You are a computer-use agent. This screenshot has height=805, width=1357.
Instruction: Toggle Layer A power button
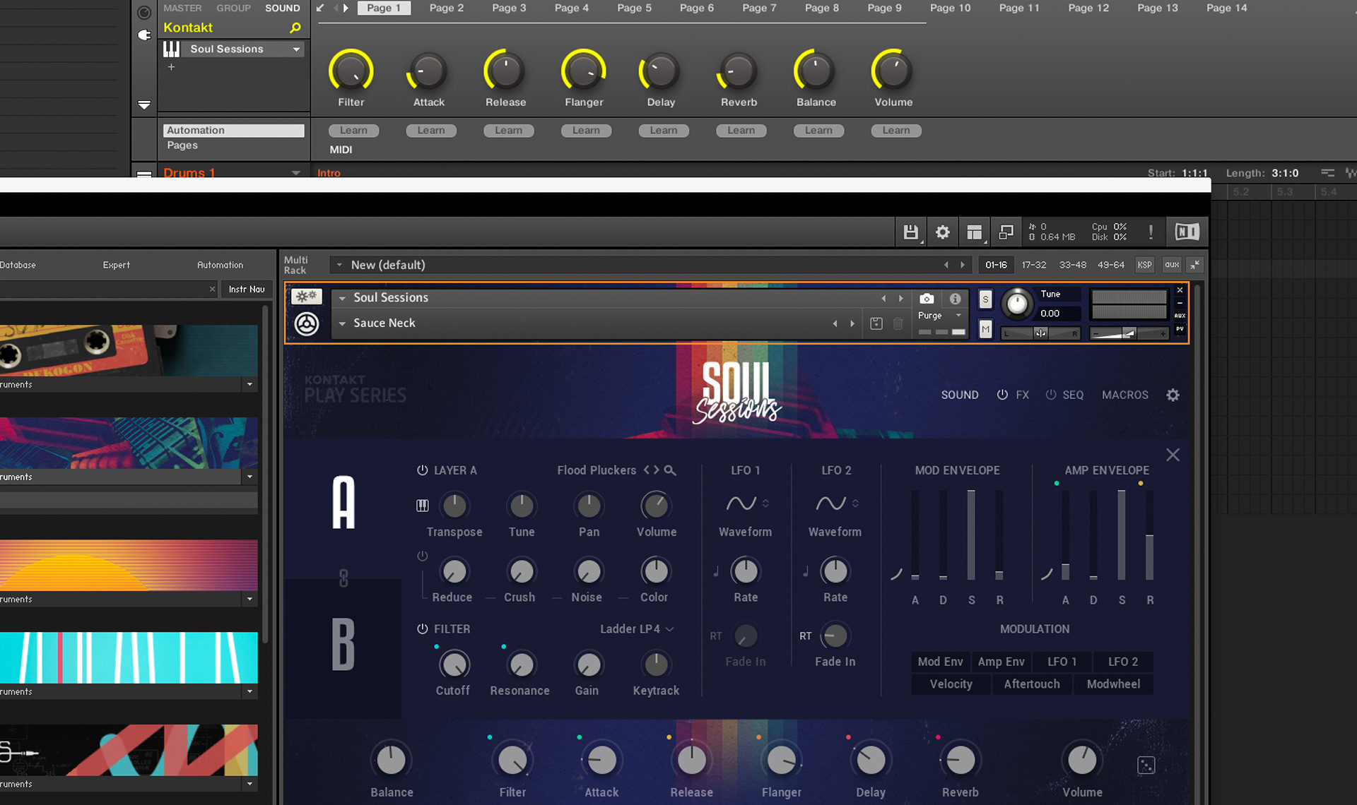[422, 470]
